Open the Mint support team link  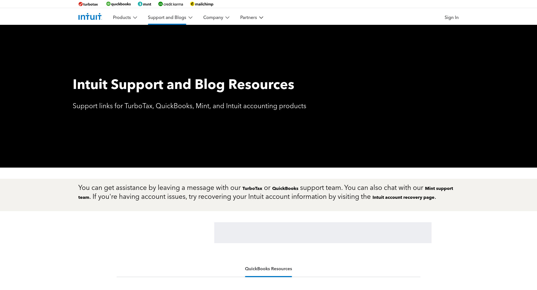coord(439,188)
